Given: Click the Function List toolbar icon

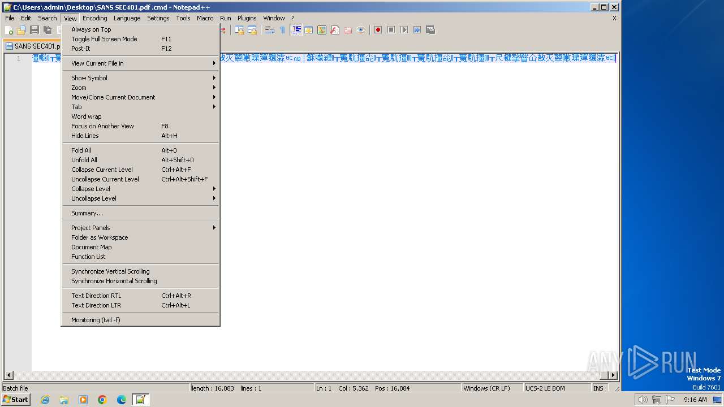Looking at the screenshot, I should [335, 30].
